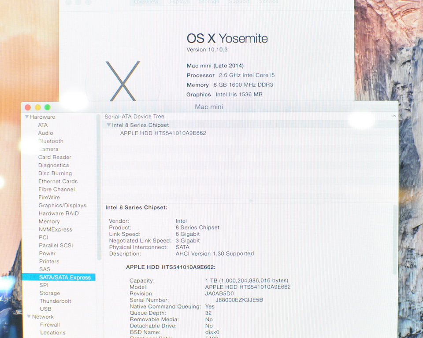
Task: Select Graphics/Displays in the sidebar
Action: (x=62, y=206)
